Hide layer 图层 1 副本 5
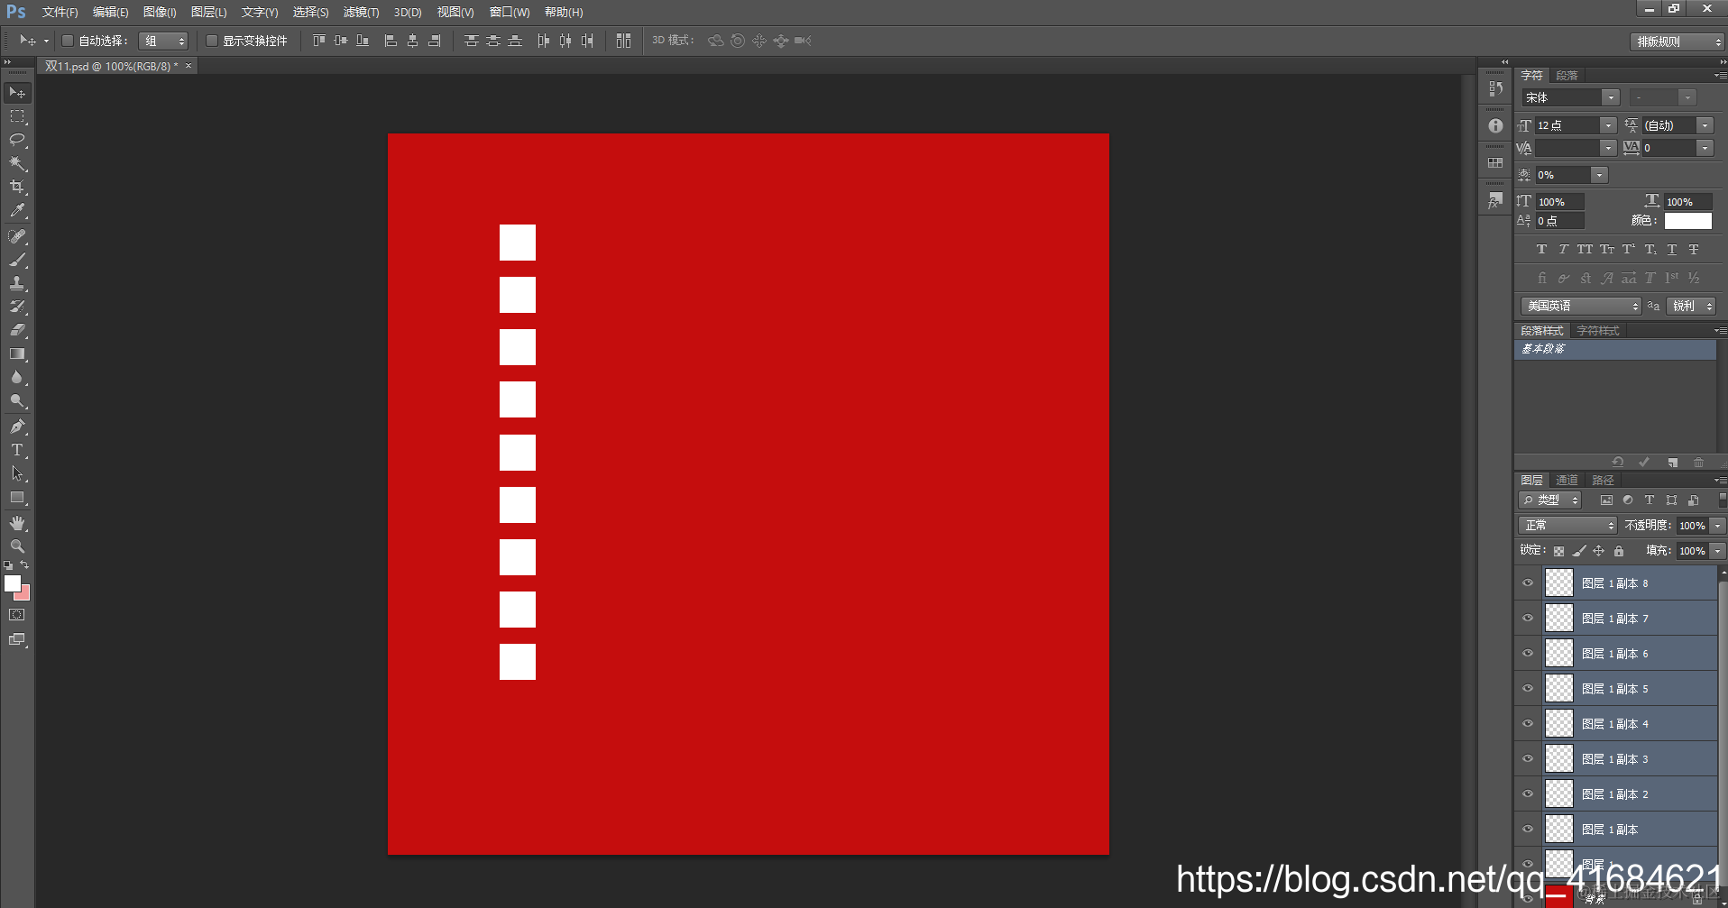1728x908 pixels. [1528, 689]
